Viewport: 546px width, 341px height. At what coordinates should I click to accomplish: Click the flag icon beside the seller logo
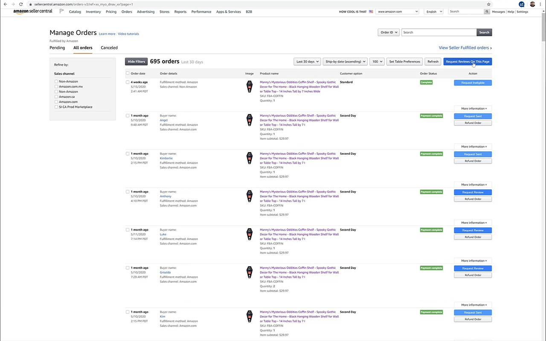pos(61,12)
